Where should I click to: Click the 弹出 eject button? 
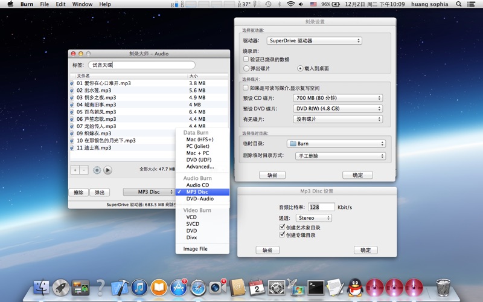click(99, 192)
